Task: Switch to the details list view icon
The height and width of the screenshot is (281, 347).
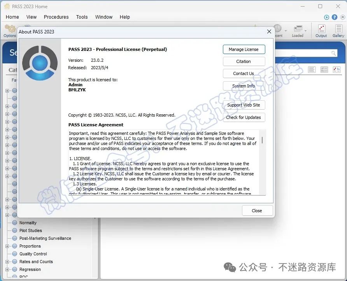Action: click(324, 70)
